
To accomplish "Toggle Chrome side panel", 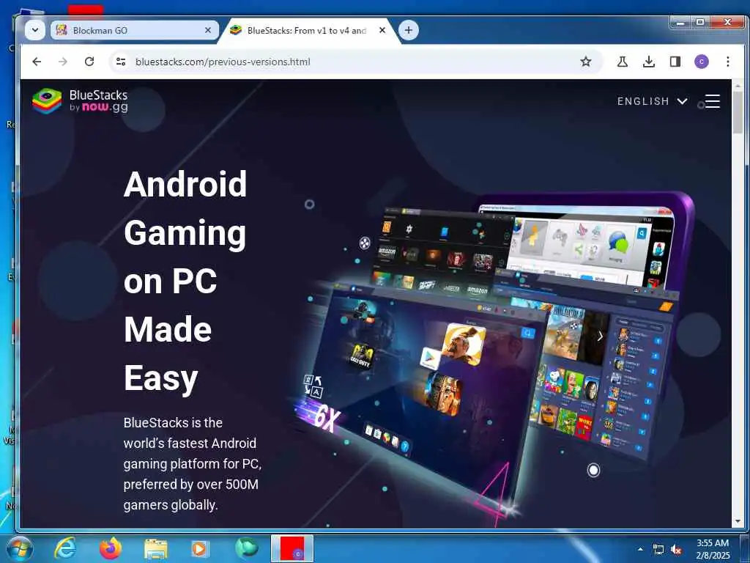I will (675, 62).
